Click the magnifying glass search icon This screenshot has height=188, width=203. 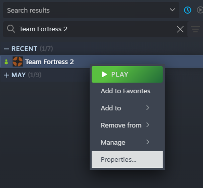tap(11, 29)
